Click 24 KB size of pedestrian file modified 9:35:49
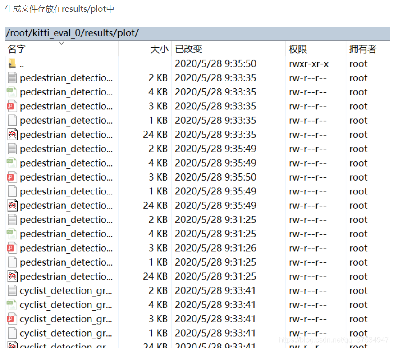 tap(155, 206)
